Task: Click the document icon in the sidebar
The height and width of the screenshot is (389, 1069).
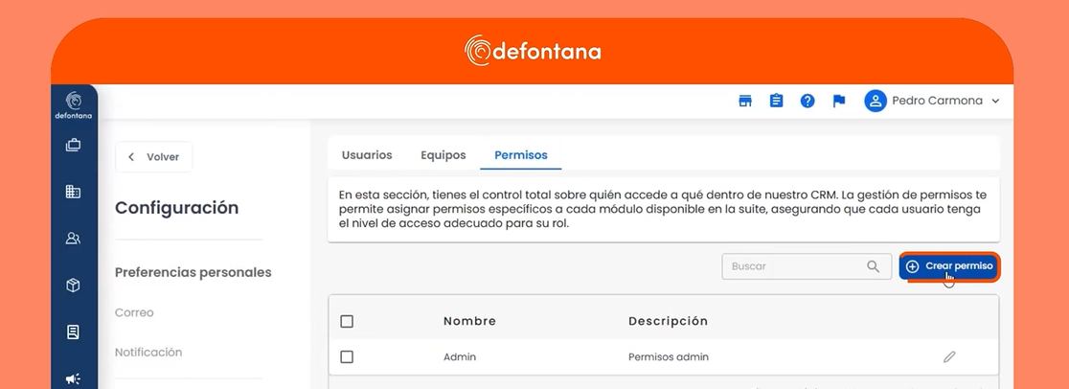Action: (x=73, y=332)
